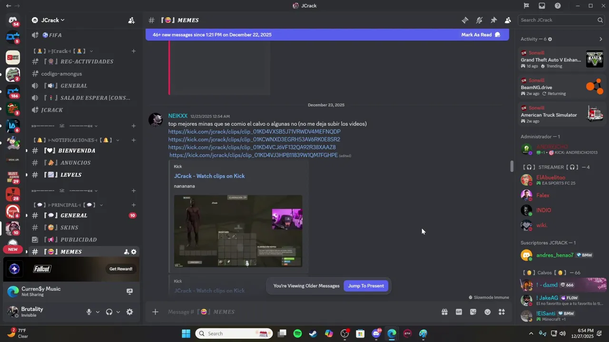This screenshot has width=609, height=342.
Task: Open sticker picker in message bar
Action: 473,312
